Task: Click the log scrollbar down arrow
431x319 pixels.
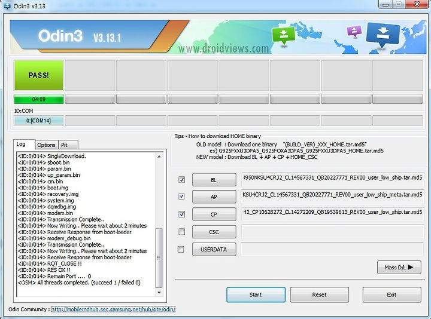Action: 159,292
